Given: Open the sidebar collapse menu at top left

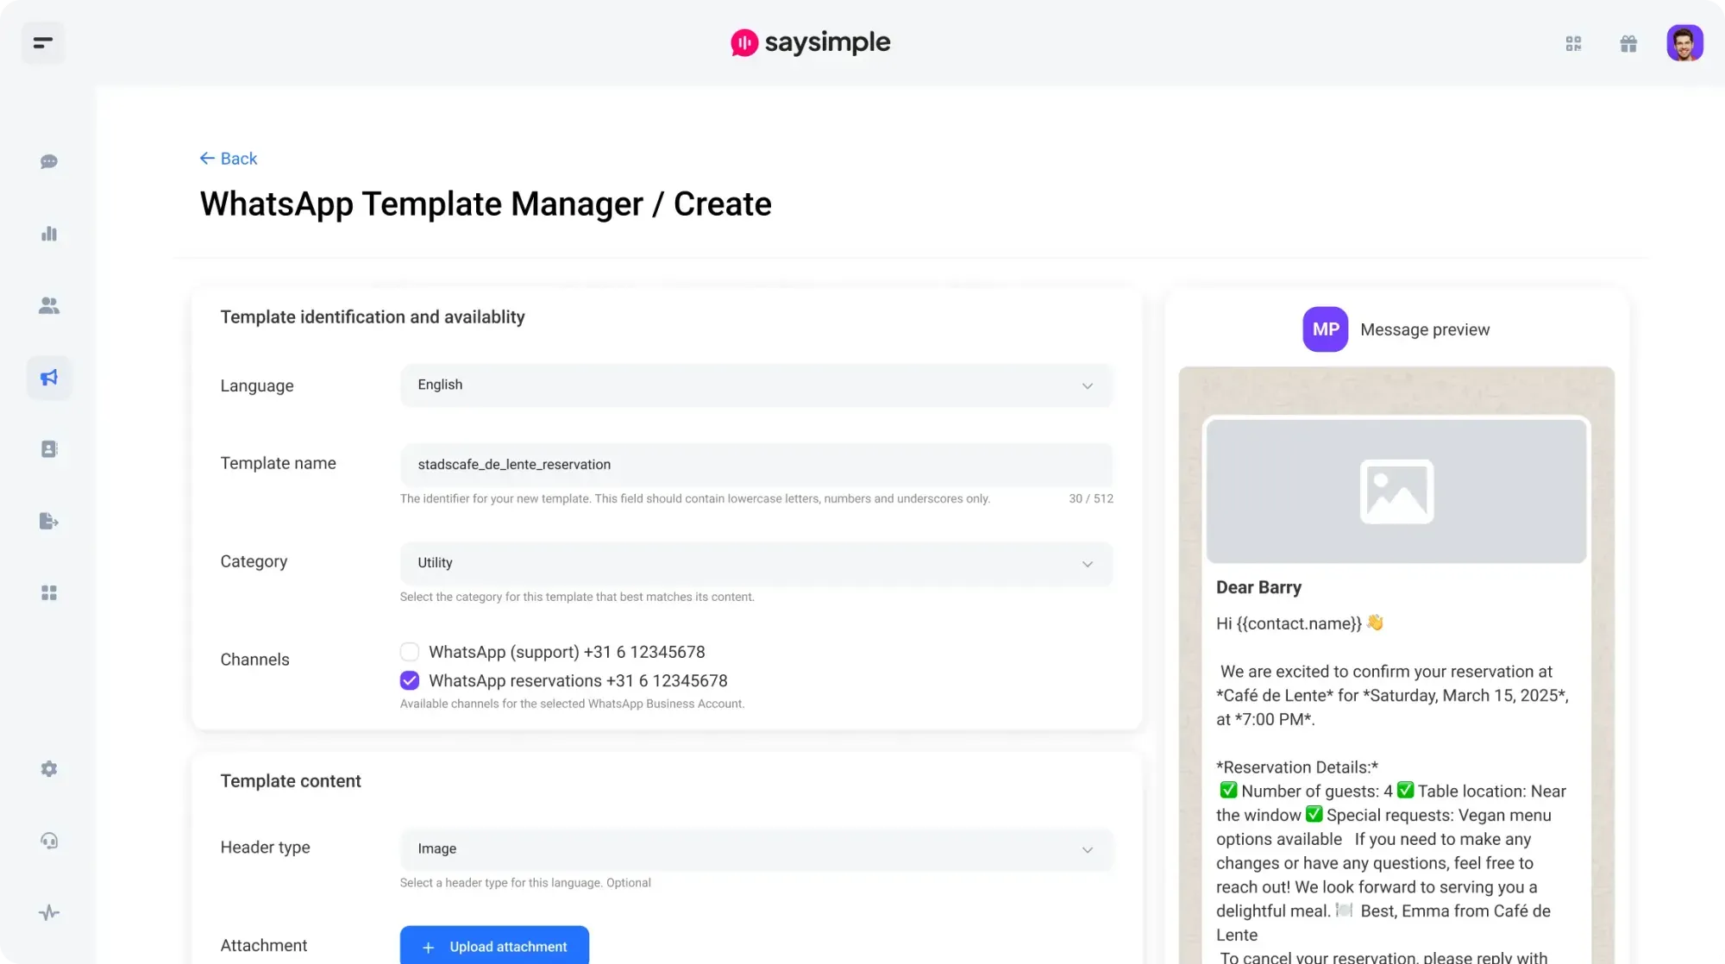Looking at the screenshot, I should (x=42, y=42).
